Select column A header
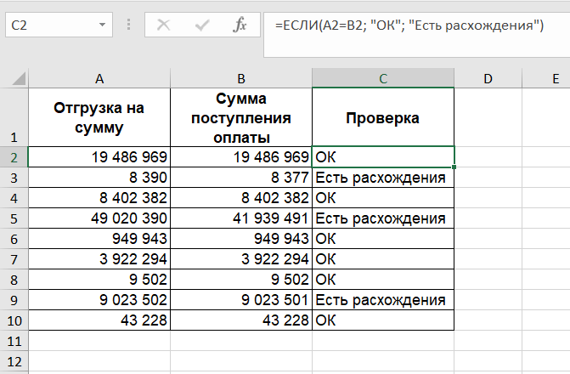570x374 pixels. tap(99, 78)
